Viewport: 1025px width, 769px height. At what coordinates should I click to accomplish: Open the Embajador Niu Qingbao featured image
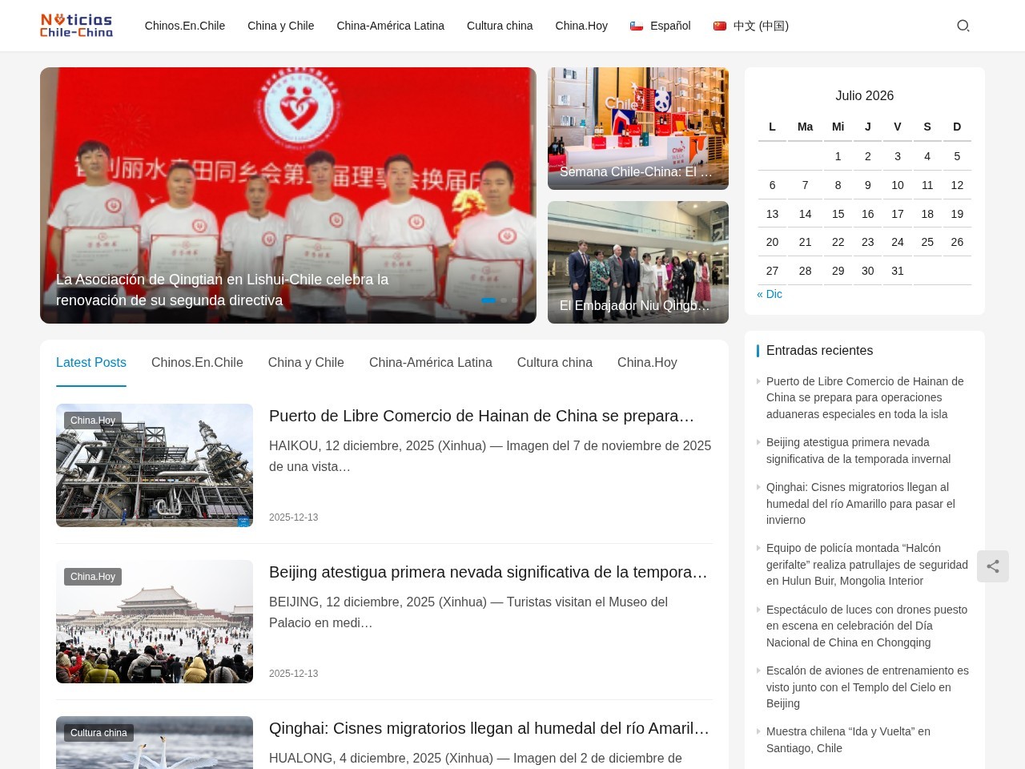(638, 262)
